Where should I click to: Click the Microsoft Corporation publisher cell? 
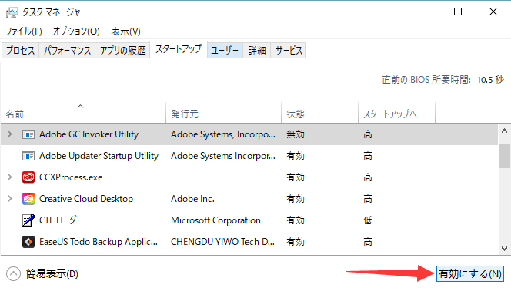pyautogui.click(x=215, y=220)
